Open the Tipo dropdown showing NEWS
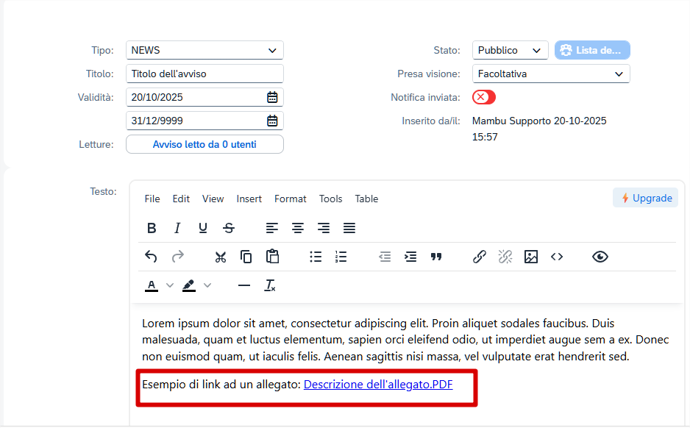Viewport: 690px width, 428px height. 204,50
